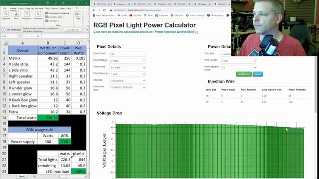
Task: Open the Maps bookmark
Action: (x=148, y=15)
